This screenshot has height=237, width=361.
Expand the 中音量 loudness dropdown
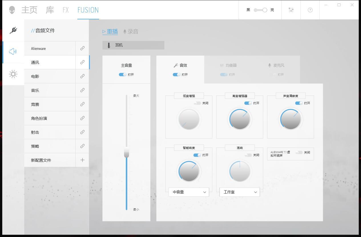(189, 192)
